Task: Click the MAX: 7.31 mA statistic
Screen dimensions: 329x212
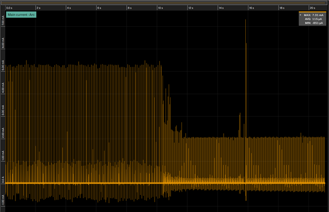Action: [314, 15]
